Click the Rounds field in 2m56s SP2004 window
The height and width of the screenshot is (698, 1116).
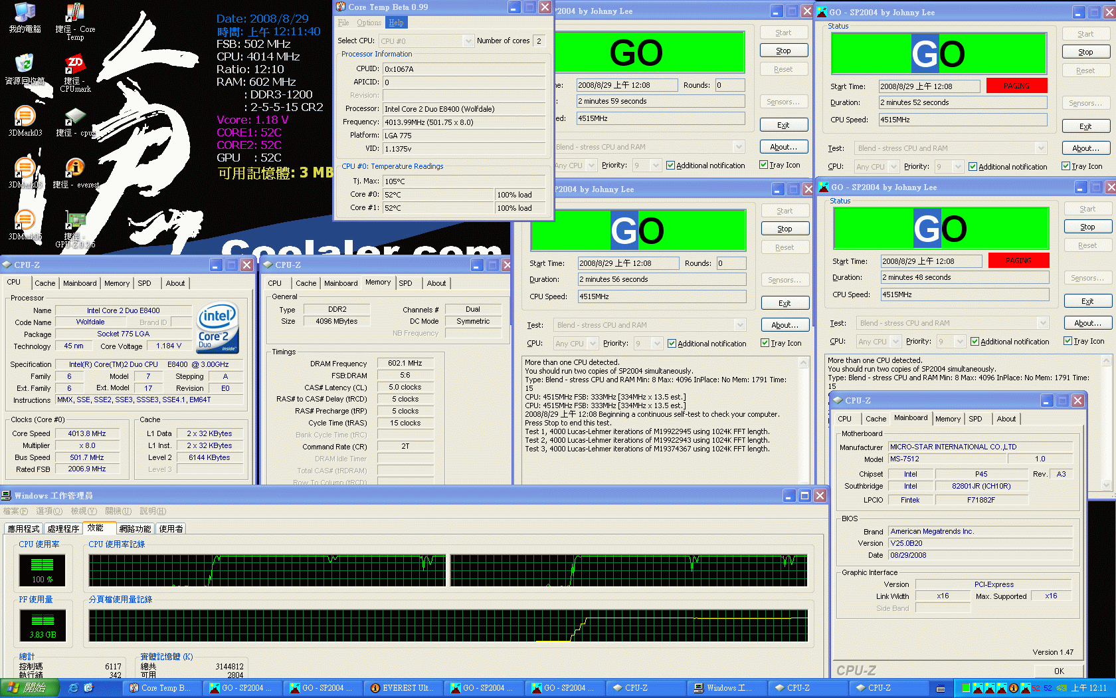pyautogui.click(x=731, y=263)
